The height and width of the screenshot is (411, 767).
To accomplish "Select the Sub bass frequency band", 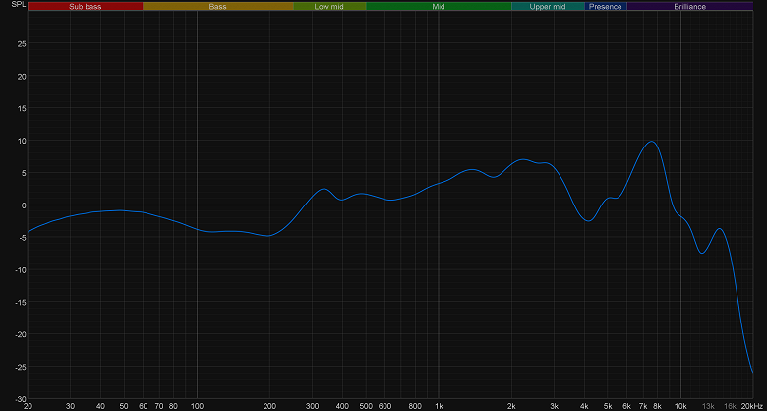I will [86, 6].
